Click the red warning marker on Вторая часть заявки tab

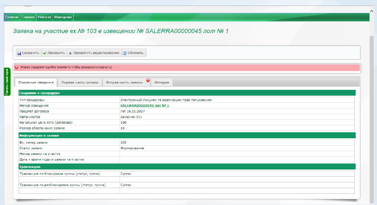click(x=148, y=80)
